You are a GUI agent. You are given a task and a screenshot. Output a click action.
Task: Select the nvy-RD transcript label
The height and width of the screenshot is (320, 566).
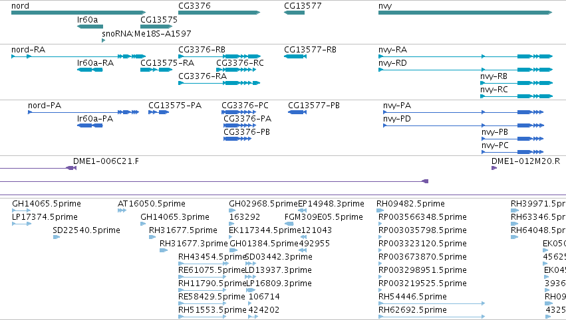(392, 63)
